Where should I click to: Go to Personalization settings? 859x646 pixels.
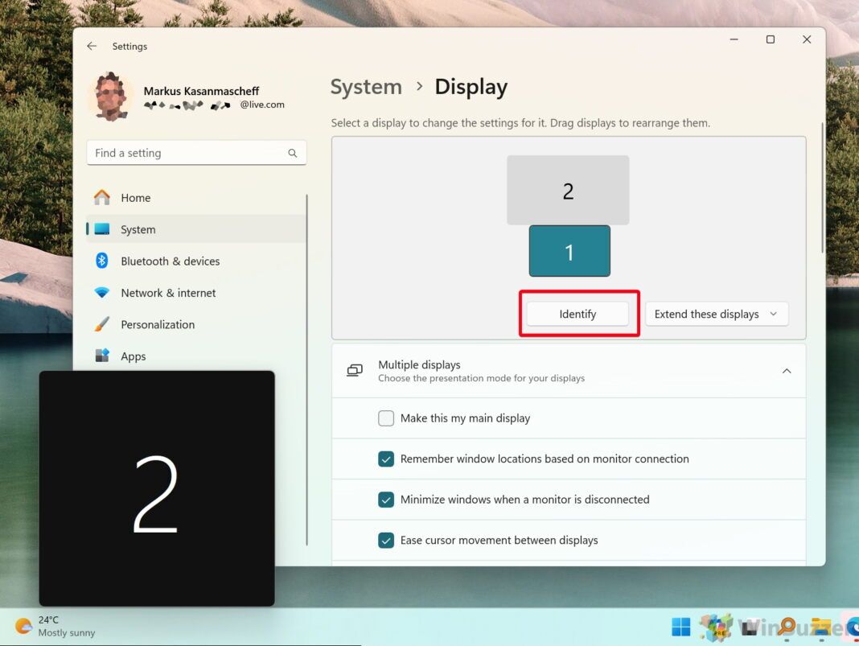[x=196, y=325]
